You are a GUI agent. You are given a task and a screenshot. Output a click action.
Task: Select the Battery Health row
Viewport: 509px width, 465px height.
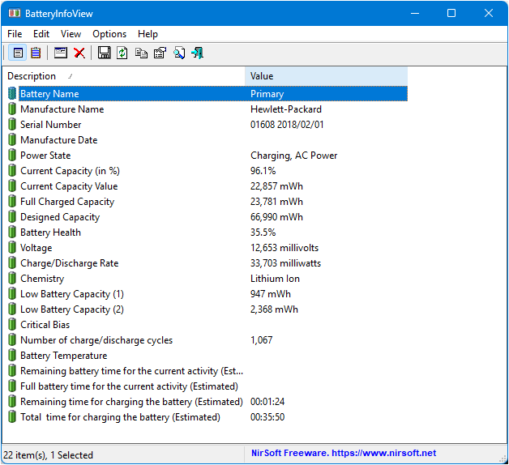click(50, 232)
